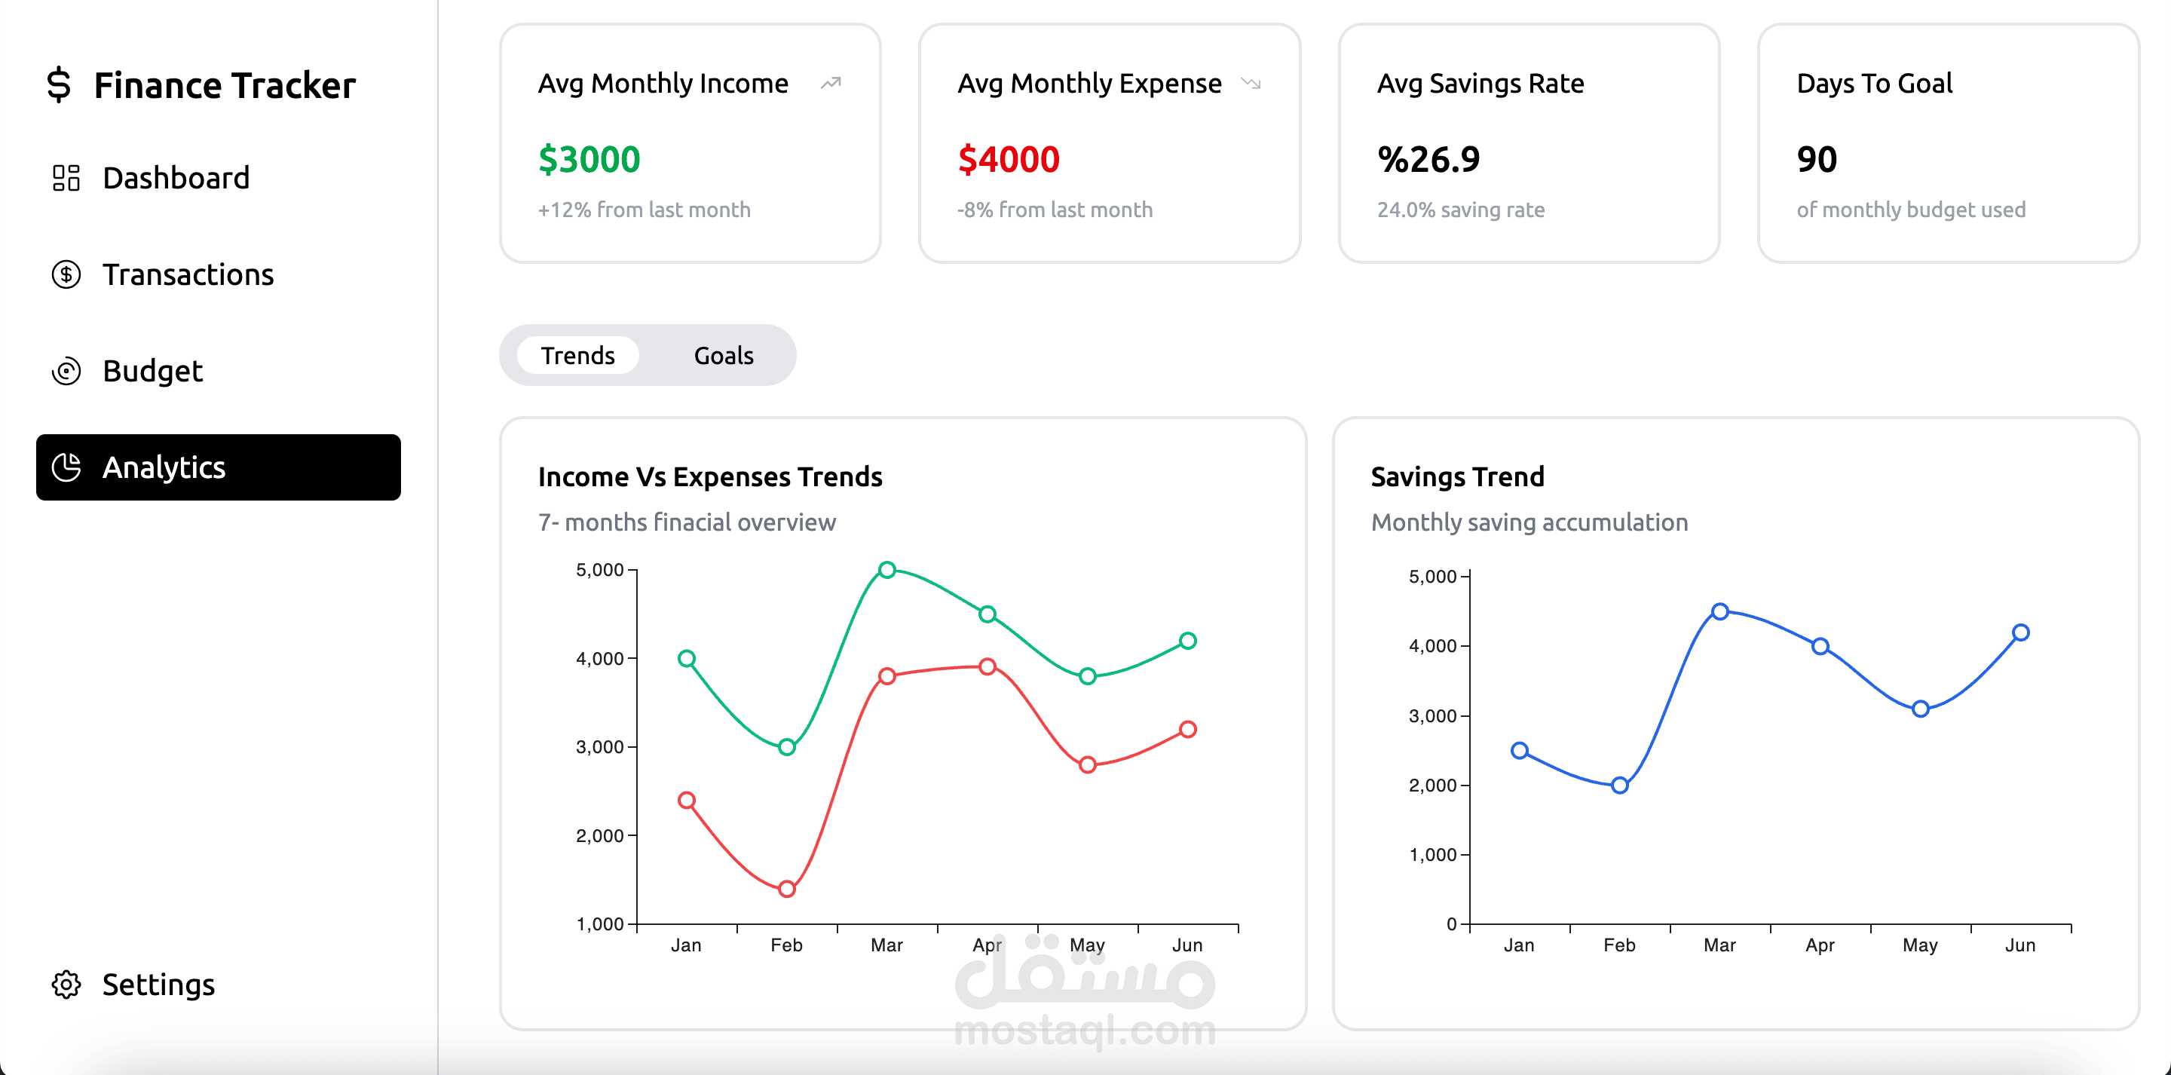Click the Feb lowest point on red expense line
2171x1075 pixels.
tap(786, 889)
